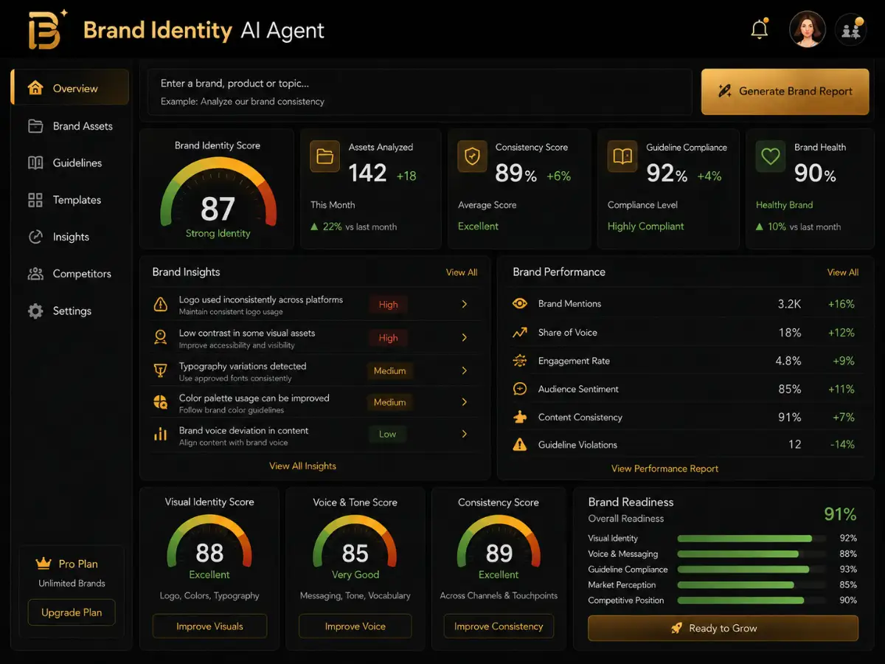Viewport: 885px width, 664px height.
Task: Click the 91% Overall Readiness value
Action: click(840, 514)
